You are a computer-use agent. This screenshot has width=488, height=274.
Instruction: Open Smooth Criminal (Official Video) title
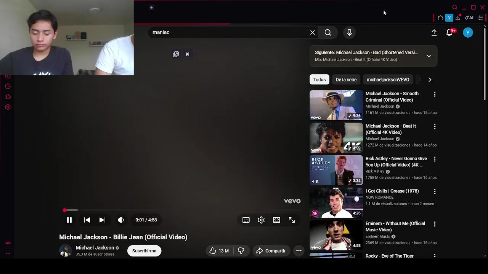click(392, 97)
